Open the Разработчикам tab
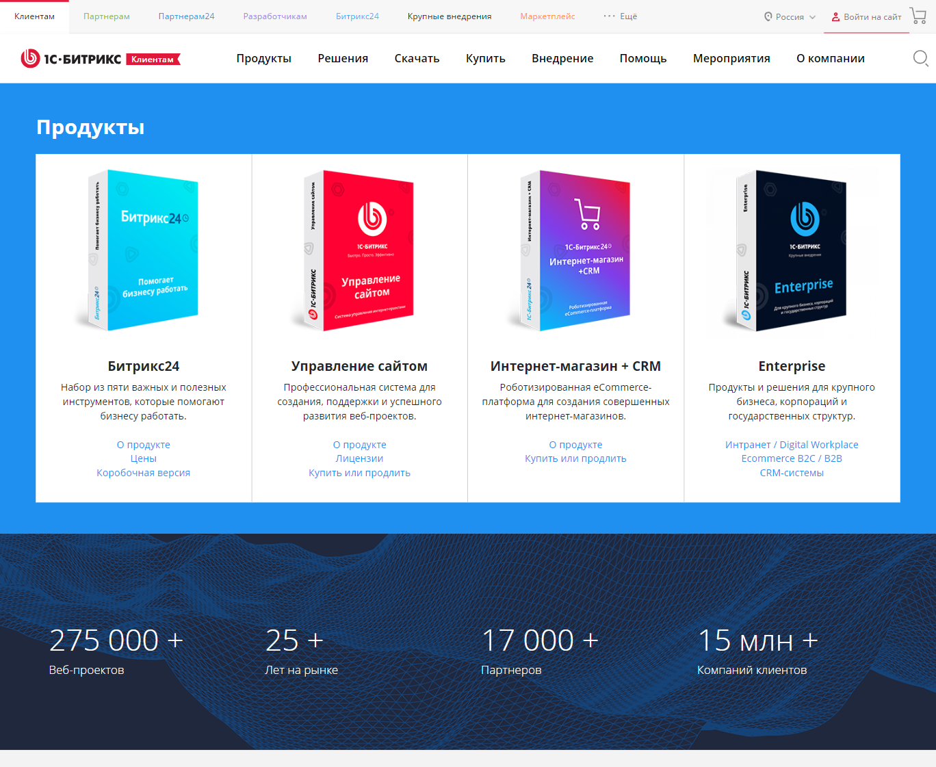 (x=275, y=16)
